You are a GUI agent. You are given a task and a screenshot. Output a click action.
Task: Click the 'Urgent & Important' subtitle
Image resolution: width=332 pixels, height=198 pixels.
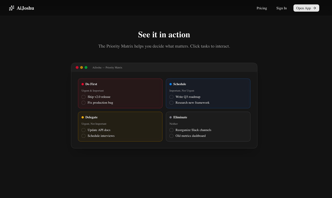click(93, 91)
